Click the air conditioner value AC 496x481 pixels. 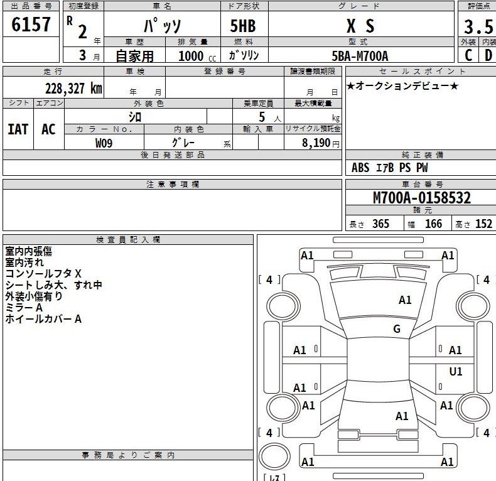pos(49,129)
